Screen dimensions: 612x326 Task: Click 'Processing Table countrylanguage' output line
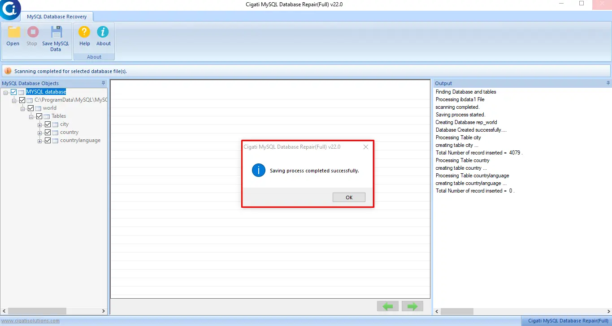pyautogui.click(x=472, y=176)
